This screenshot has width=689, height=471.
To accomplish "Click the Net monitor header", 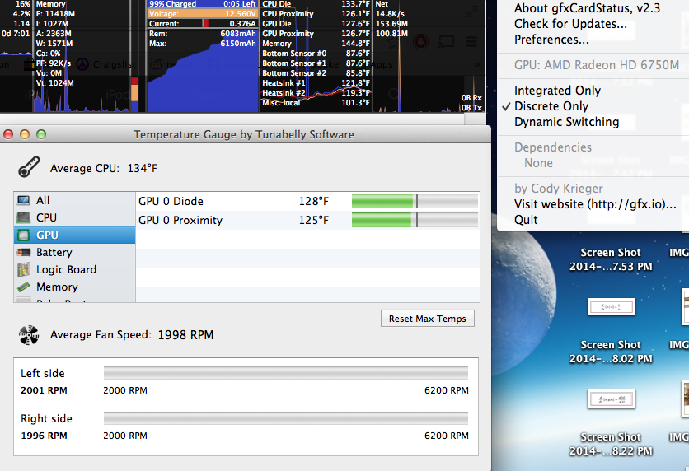I will 382,4.
